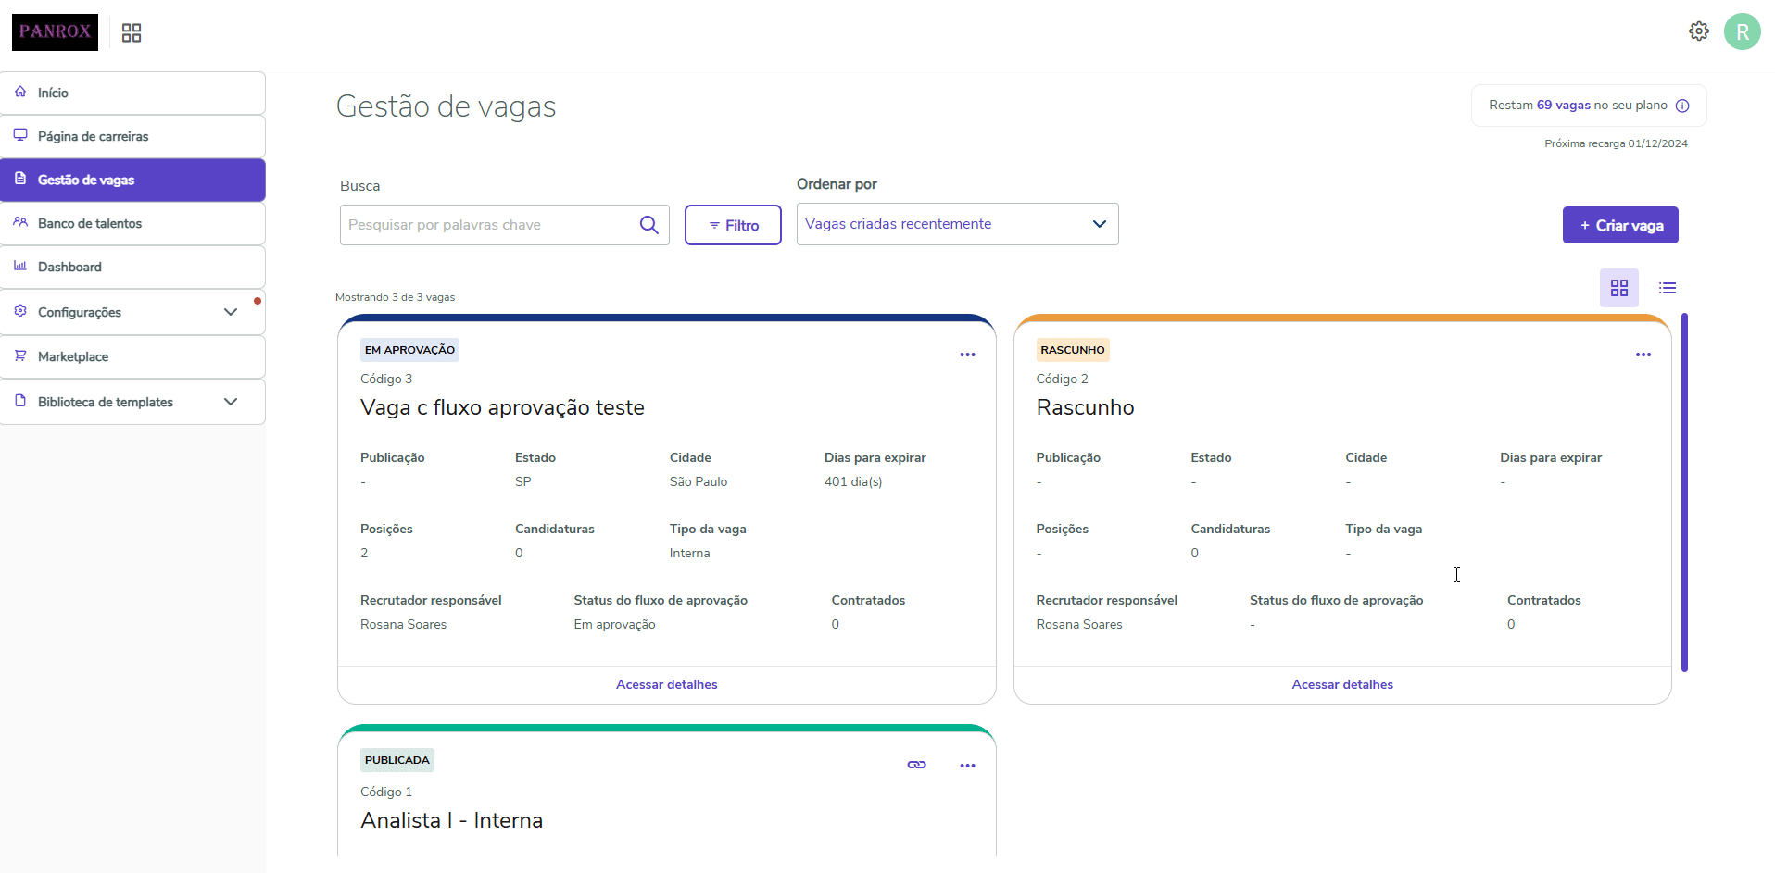Select Gestão de vagas in sidebar
This screenshot has height=873, width=1775.
pos(132,180)
